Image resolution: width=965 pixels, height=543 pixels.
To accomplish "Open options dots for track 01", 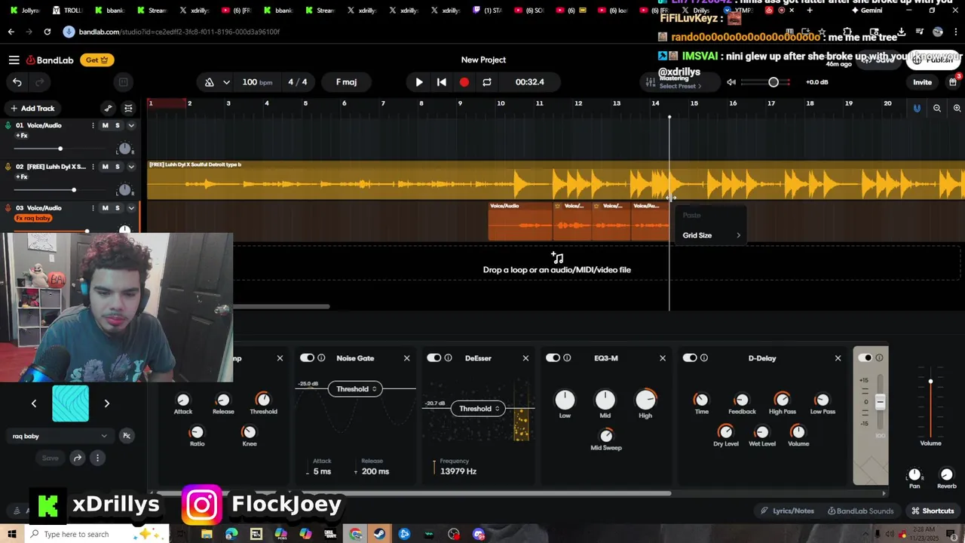I will click(x=93, y=125).
